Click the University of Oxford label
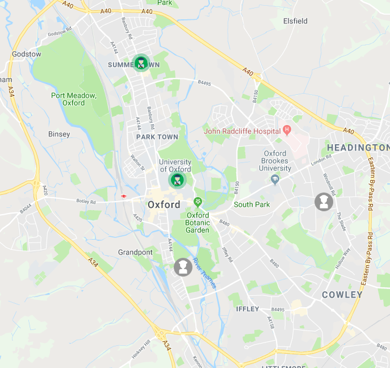The image size is (390, 368). pyautogui.click(x=175, y=165)
